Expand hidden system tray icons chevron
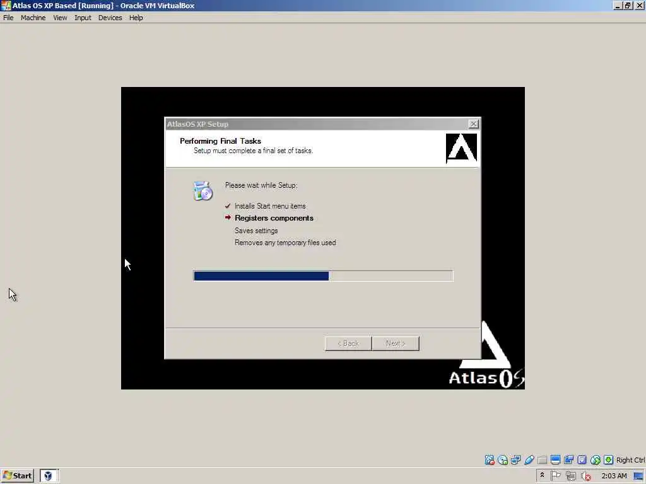Viewport: 646px width, 484px height. point(542,475)
